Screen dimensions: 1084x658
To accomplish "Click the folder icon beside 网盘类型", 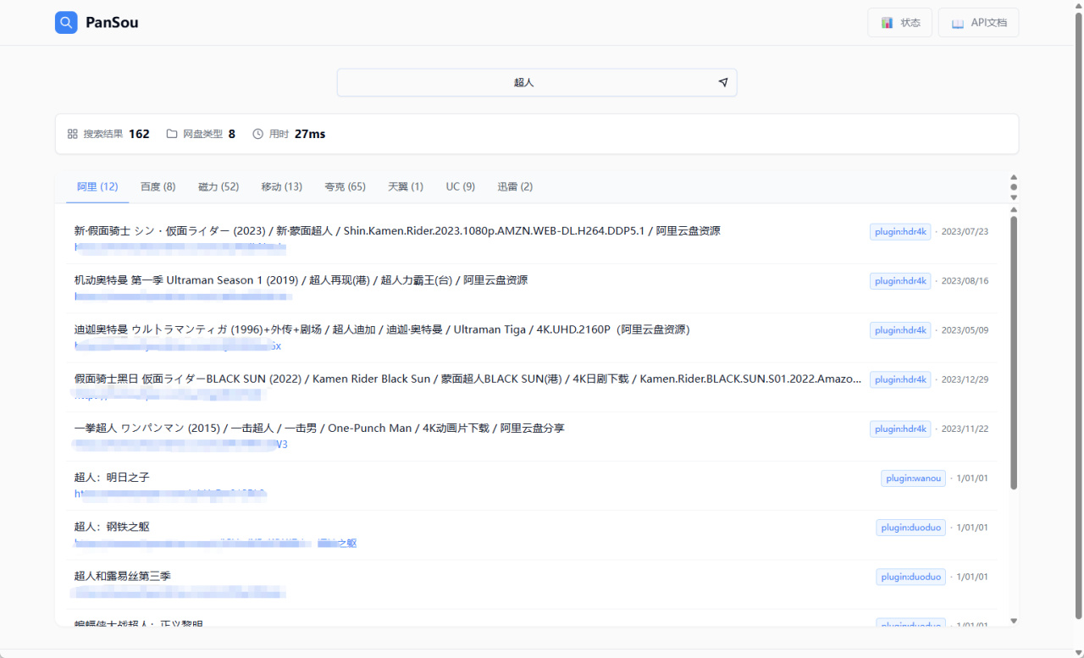I will pyautogui.click(x=172, y=134).
